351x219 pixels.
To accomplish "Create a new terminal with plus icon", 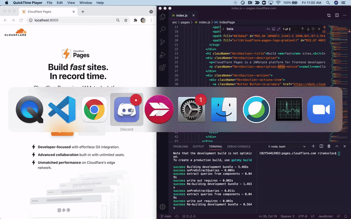I will click(x=313, y=146).
